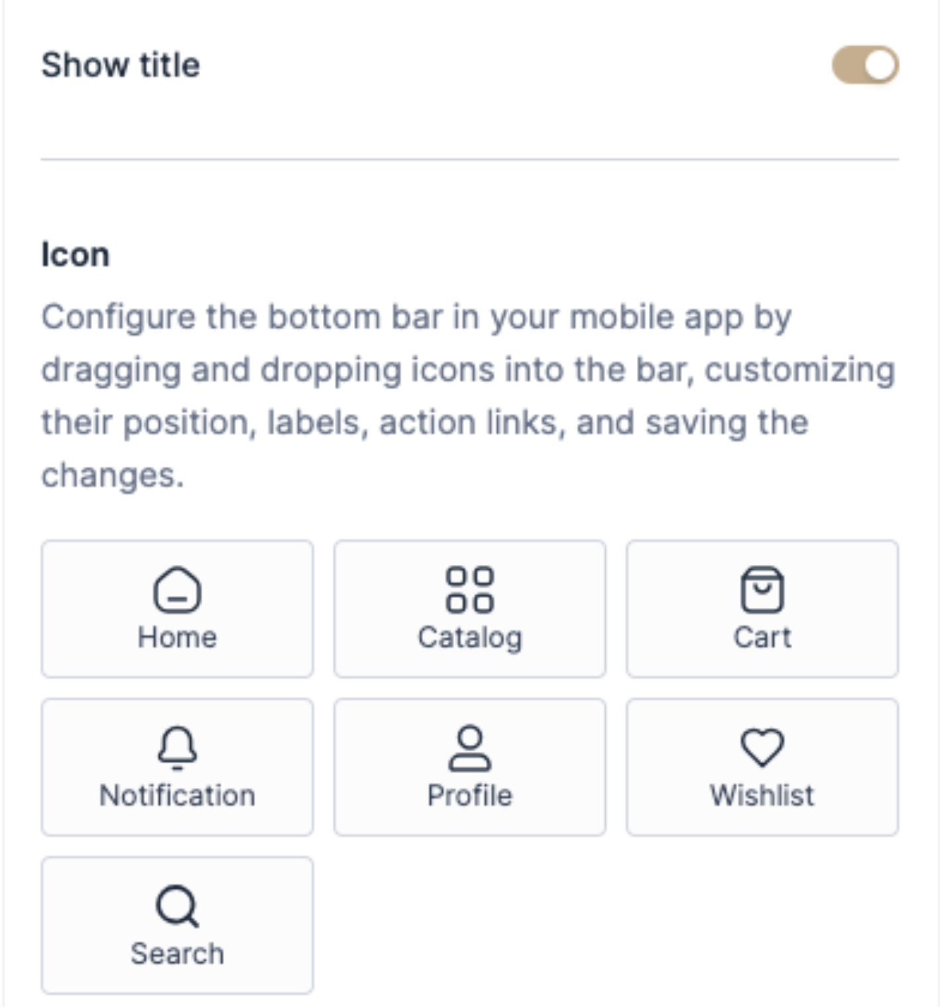Select the Catalog grid icon

(x=469, y=589)
